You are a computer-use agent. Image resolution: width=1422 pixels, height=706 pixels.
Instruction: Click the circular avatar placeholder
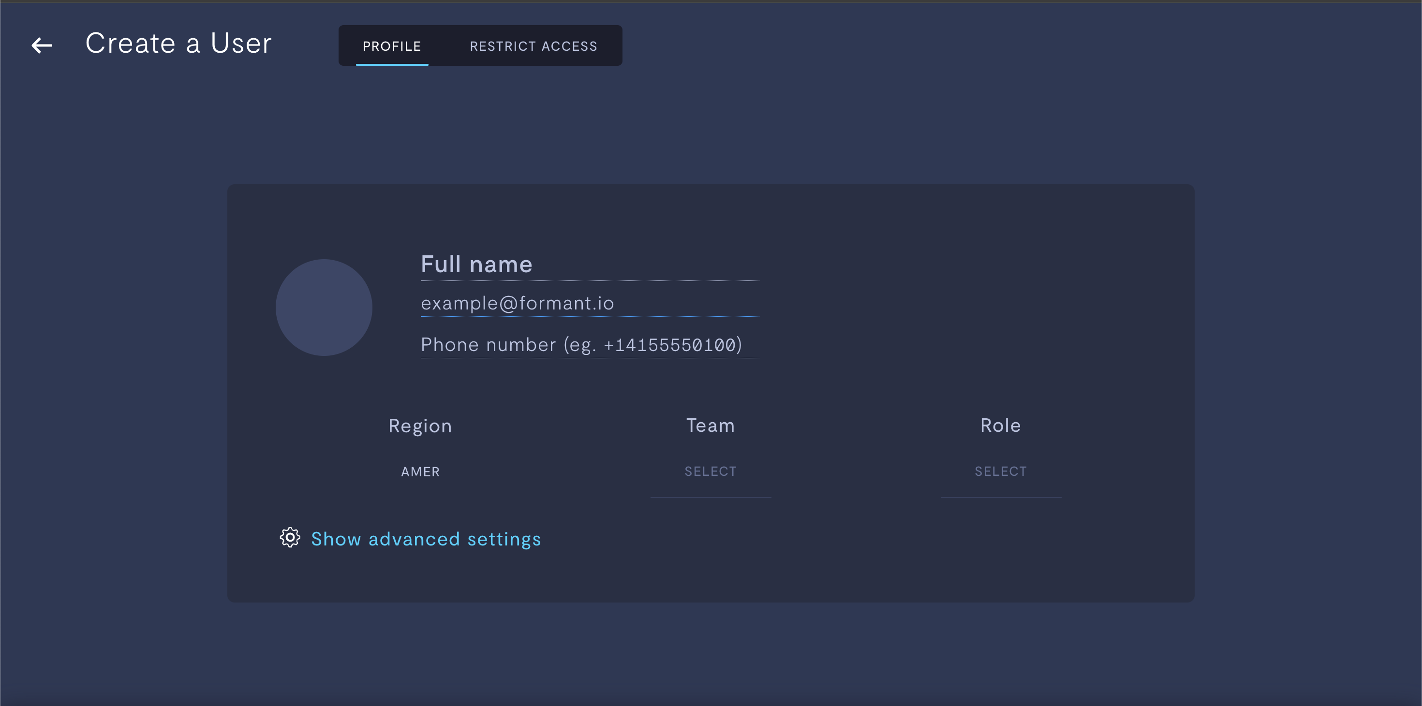(324, 308)
